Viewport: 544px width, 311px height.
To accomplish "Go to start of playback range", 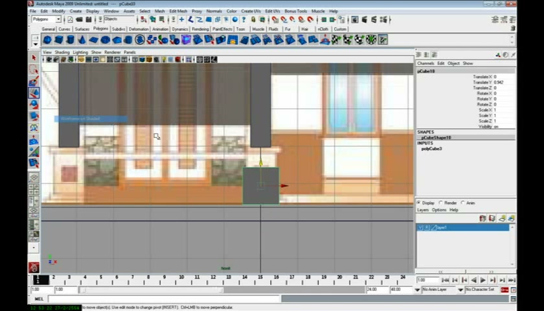I will [446, 280].
